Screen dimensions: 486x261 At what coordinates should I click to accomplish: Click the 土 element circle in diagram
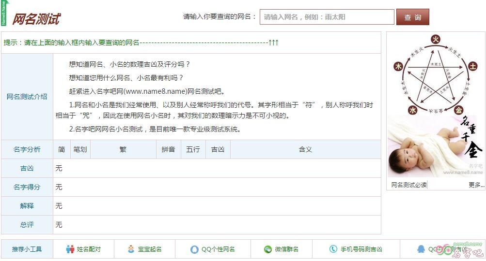[472, 66]
